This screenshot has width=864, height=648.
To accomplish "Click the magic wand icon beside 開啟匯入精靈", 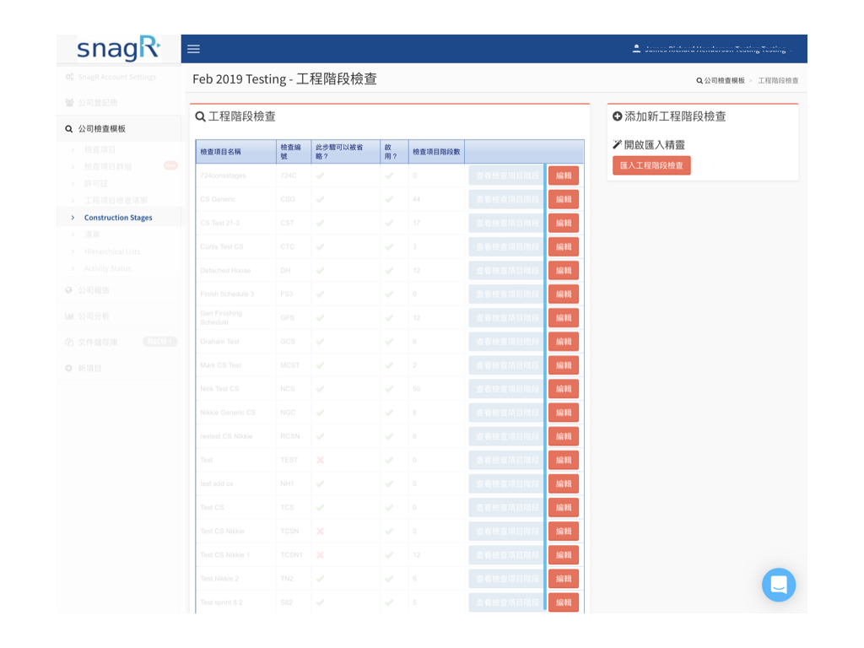I will (617, 144).
